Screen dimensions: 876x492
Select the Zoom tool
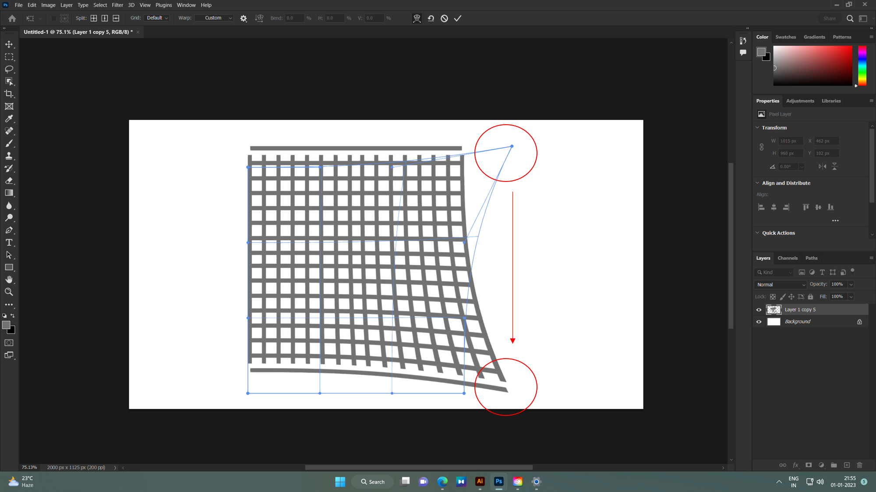coord(9,292)
